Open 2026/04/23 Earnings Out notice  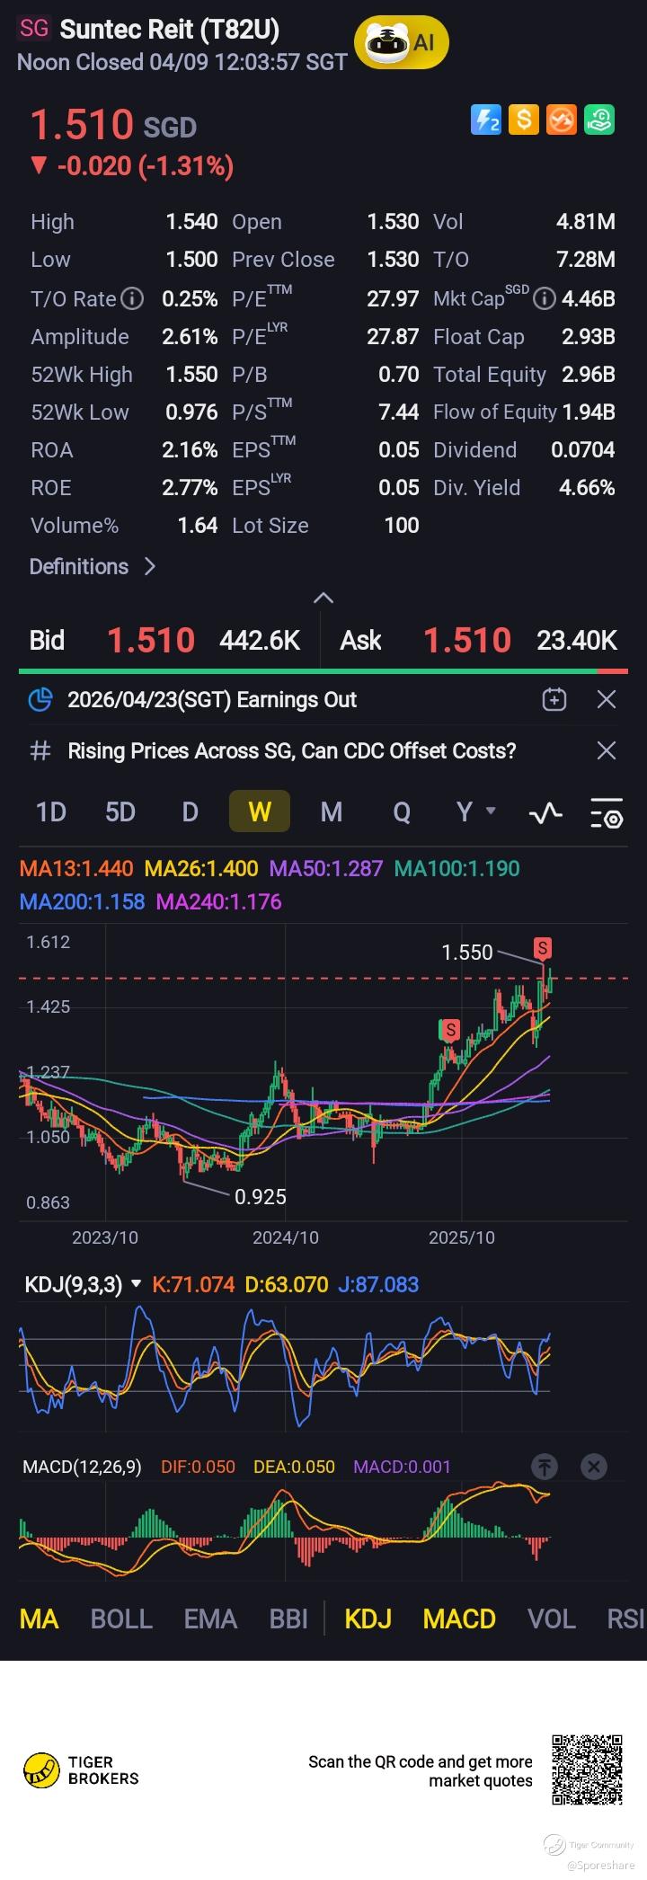(x=212, y=699)
